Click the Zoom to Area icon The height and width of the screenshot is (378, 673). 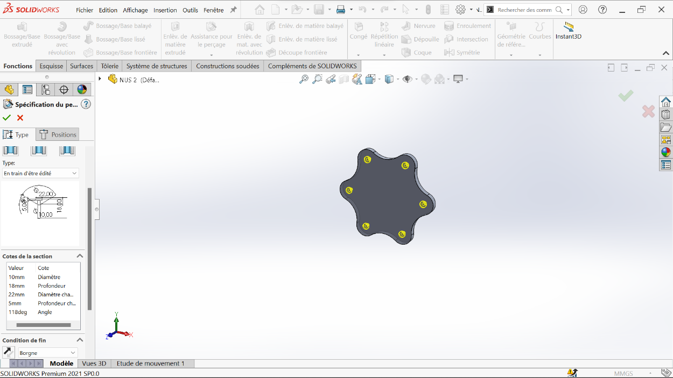[318, 79]
